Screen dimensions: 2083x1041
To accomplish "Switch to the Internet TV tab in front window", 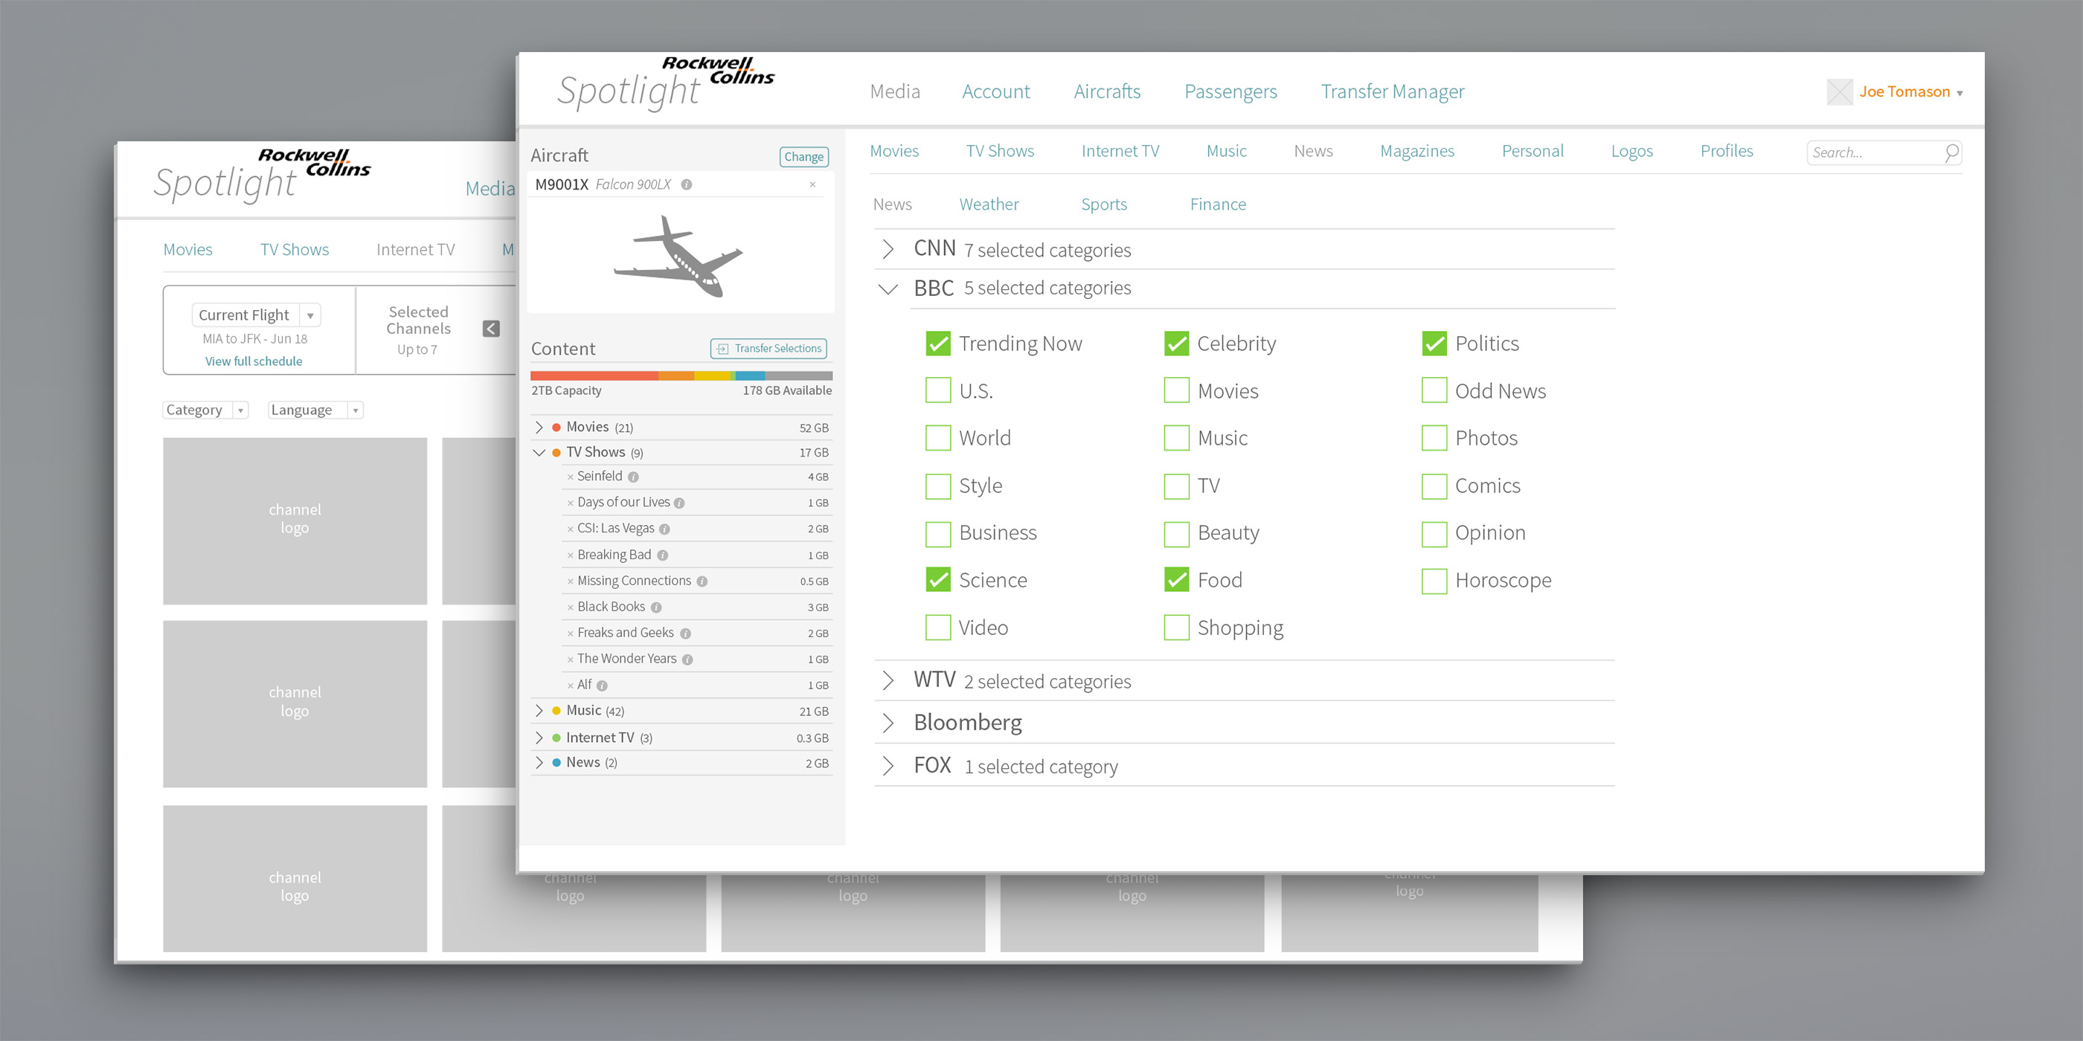I will click(x=1120, y=151).
